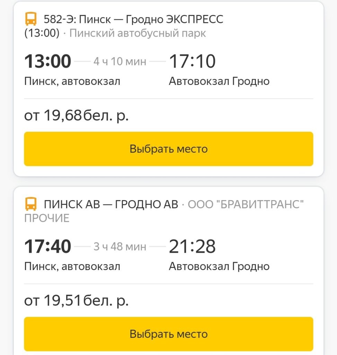Select the 13:00 departure time
Image resolution: width=337 pixels, height=355 pixels.
tap(47, 62)
